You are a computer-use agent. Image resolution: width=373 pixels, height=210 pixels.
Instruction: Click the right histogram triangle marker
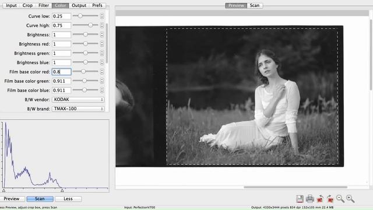(62, 190)
